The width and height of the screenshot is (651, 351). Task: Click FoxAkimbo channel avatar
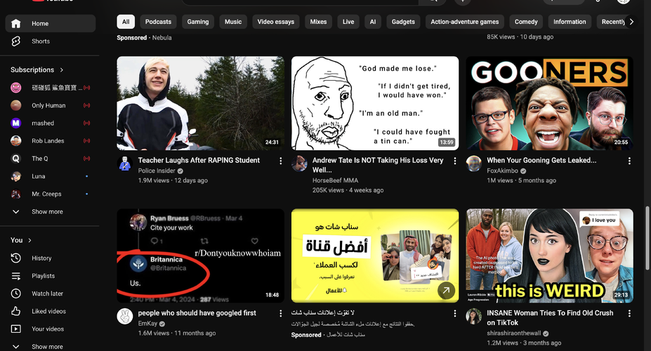[x=474, y=164]
